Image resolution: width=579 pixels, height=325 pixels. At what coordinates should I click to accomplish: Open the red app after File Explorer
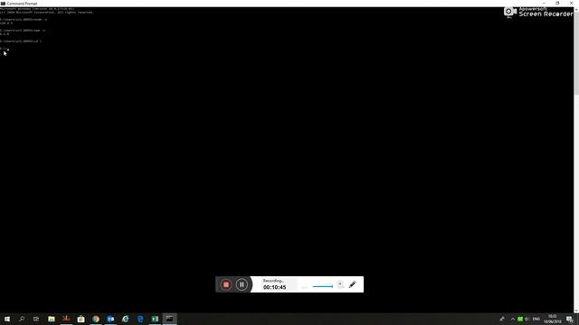click(66, 319)
